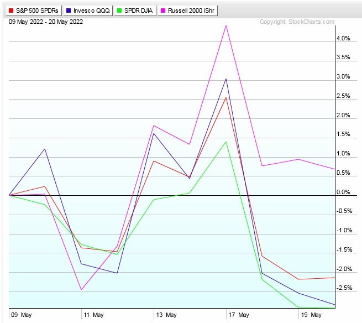Click the -1.5% axis label
362x323 pixels.
[x=344, y=249]
